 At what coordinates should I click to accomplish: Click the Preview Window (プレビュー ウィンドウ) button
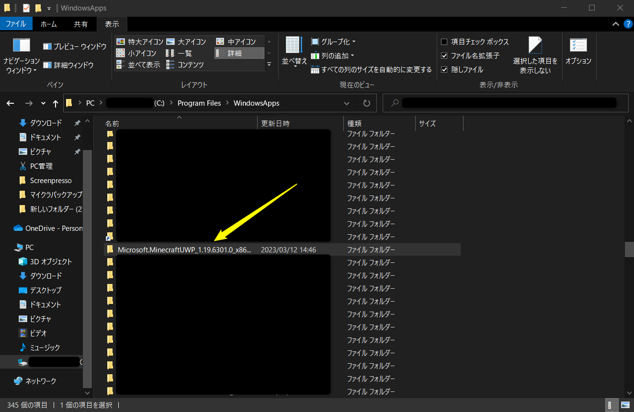point(75,46)
